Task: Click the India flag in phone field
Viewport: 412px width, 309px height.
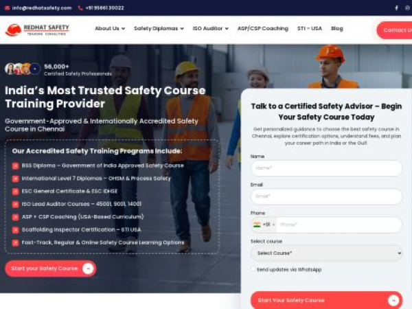Action: coord(257,225)
